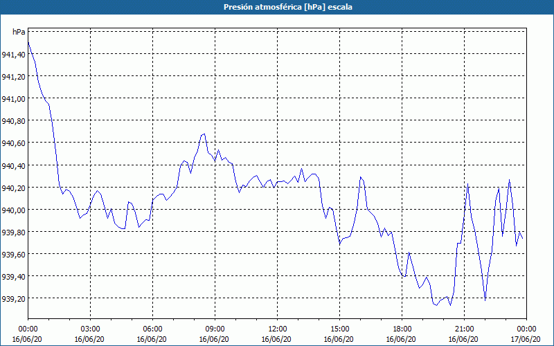Pick the 16/06/20 date under 12:00
Viewport: 554px width, 346px height.
(x=276, y=339)
